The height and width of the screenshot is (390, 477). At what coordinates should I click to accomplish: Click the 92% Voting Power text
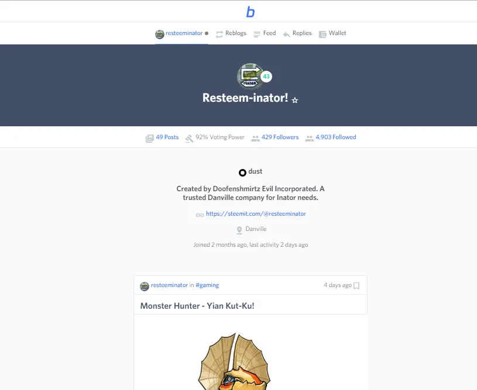point(220,137)
